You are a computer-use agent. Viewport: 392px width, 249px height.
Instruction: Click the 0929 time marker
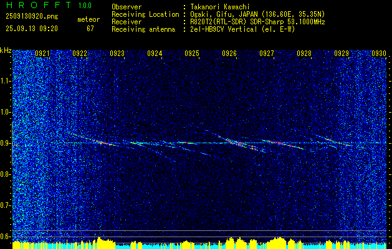[342, 54]
